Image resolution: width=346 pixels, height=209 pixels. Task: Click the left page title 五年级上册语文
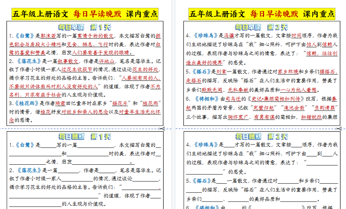click(40, 14)
